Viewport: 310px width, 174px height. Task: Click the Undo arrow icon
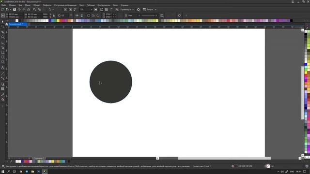pos(50,10)
